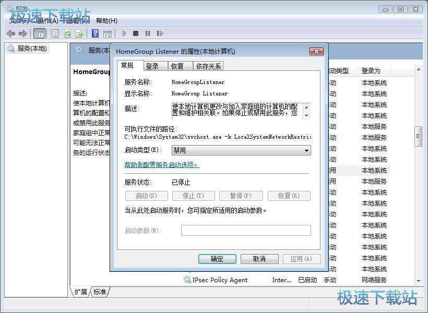
Task: Click the Start Service play icon
Action: point(124,33)
